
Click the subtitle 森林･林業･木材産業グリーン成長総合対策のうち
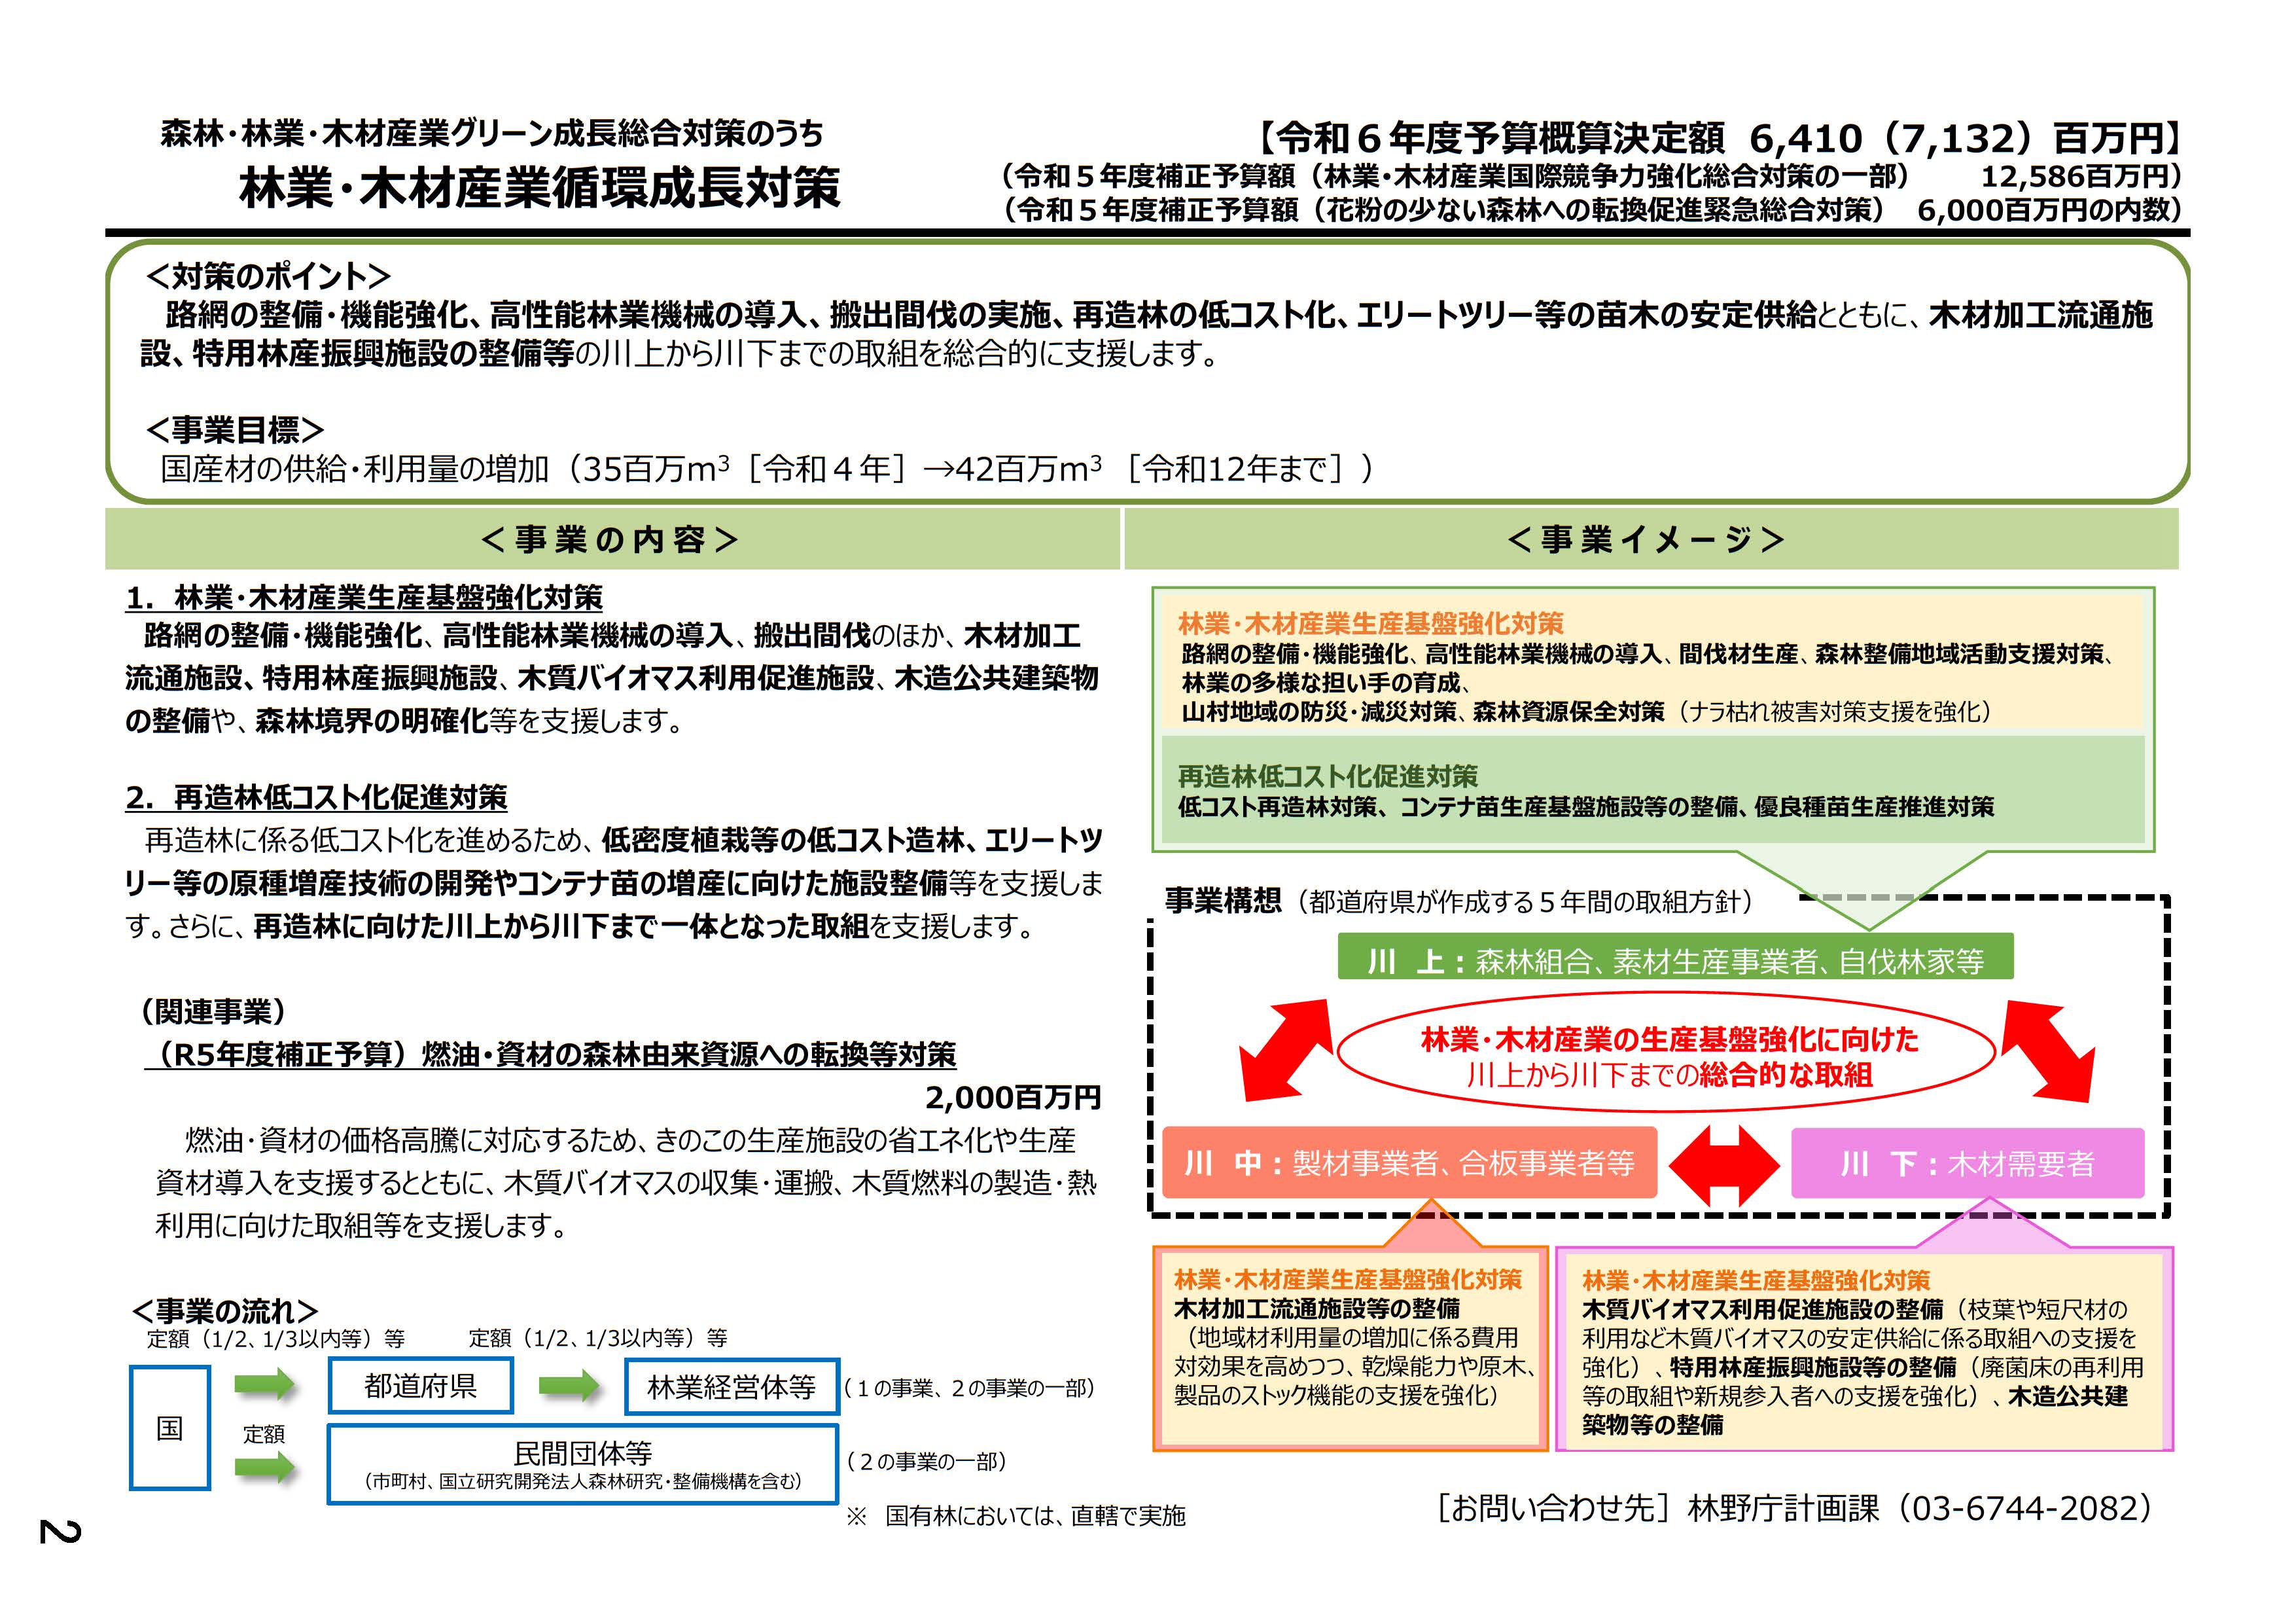coord(492,133)
